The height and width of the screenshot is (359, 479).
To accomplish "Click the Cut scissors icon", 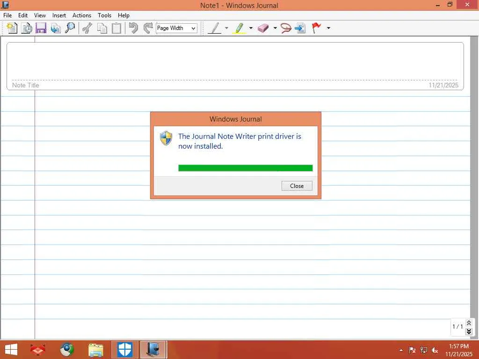I will tap(87, 28).
